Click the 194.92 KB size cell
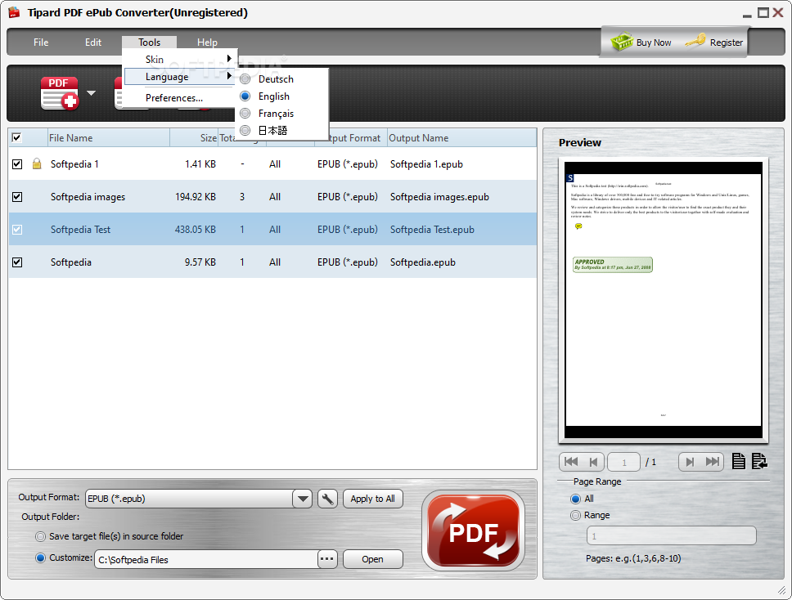This screenshot has width=792, height=600. (x=196, y=197)
